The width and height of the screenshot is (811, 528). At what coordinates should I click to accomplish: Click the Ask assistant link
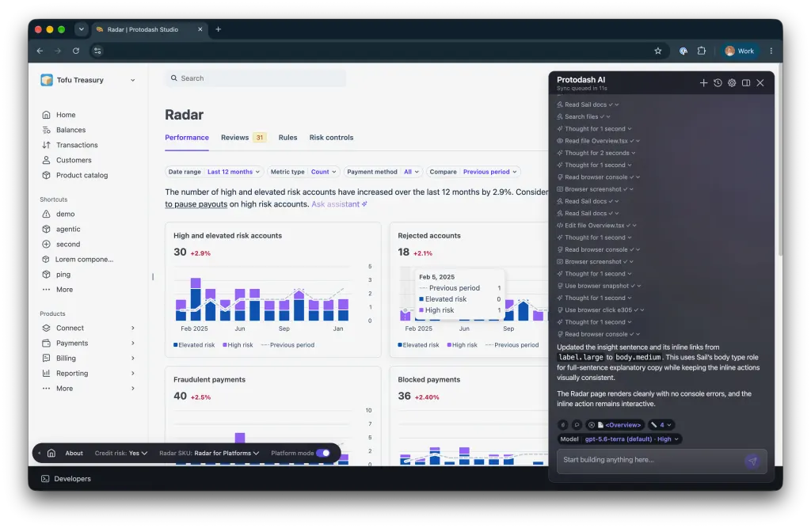coord(339,204)
